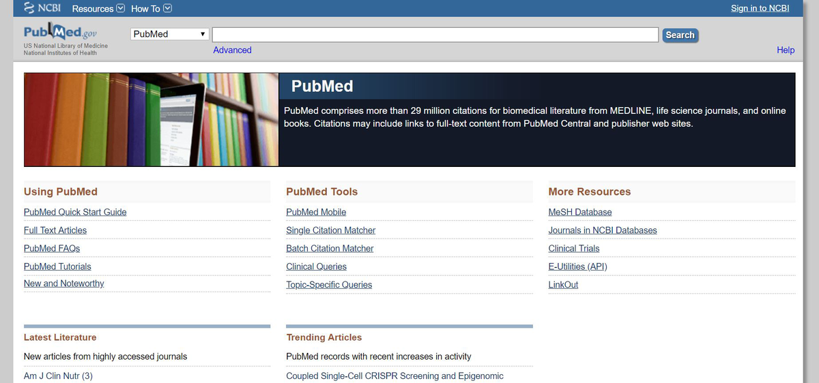Image resolution: width=819 pixels, height=383 pixels.
Task: Click the Latest Literature heading
Action: [x=60, y=337]
